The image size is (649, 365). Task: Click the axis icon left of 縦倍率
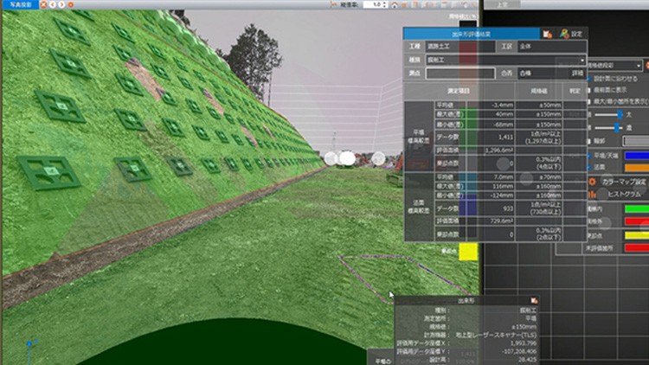[x=334, y=4]
